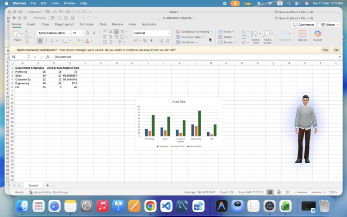Click the Wrap Text icon
The width and height of the screenshot is (347, 217).
pos(122,31)
